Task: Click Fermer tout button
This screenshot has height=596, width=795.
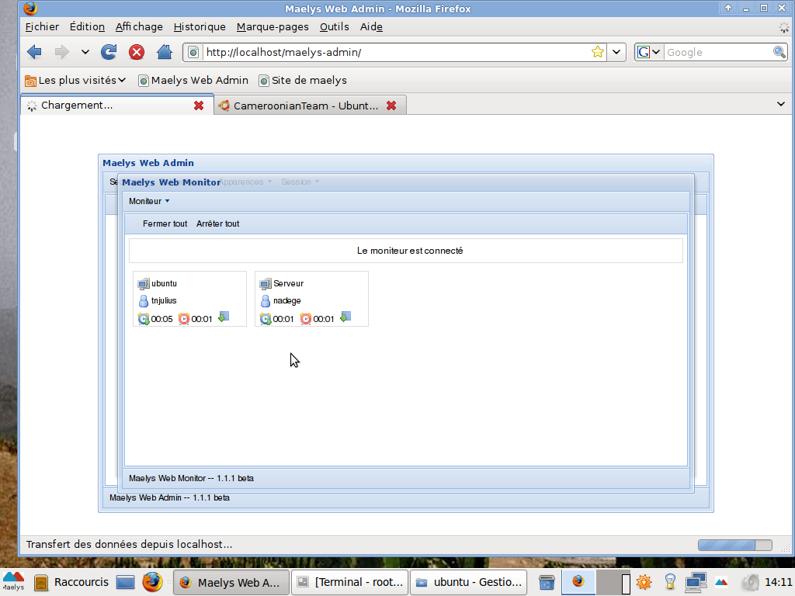Action: (165, 223)
